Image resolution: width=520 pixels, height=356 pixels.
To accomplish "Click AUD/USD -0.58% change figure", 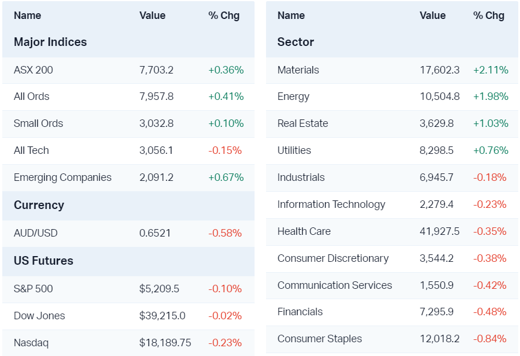I will click(225, 233).
